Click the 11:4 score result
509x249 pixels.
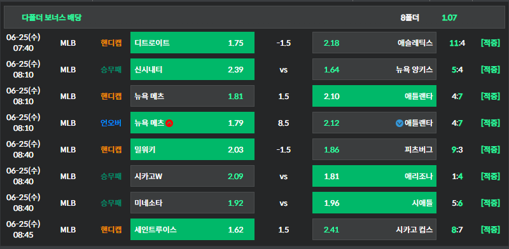point(457,43)
